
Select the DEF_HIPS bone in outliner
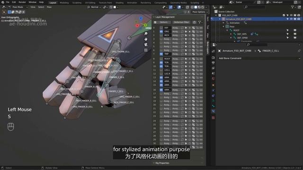(241, 34)
